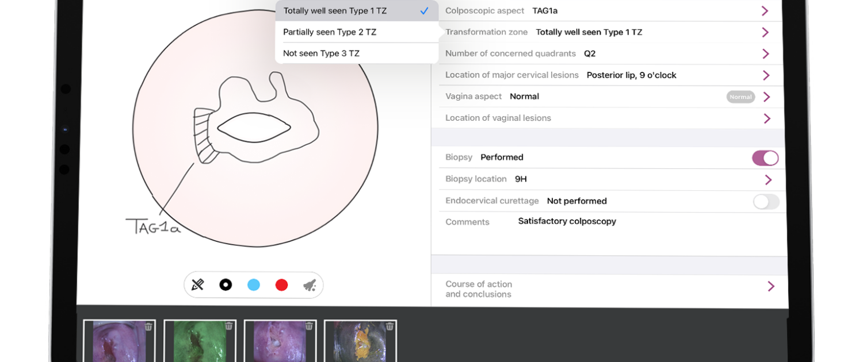
Task: Pick the blue pen color
Action: [x=254, y=284]
